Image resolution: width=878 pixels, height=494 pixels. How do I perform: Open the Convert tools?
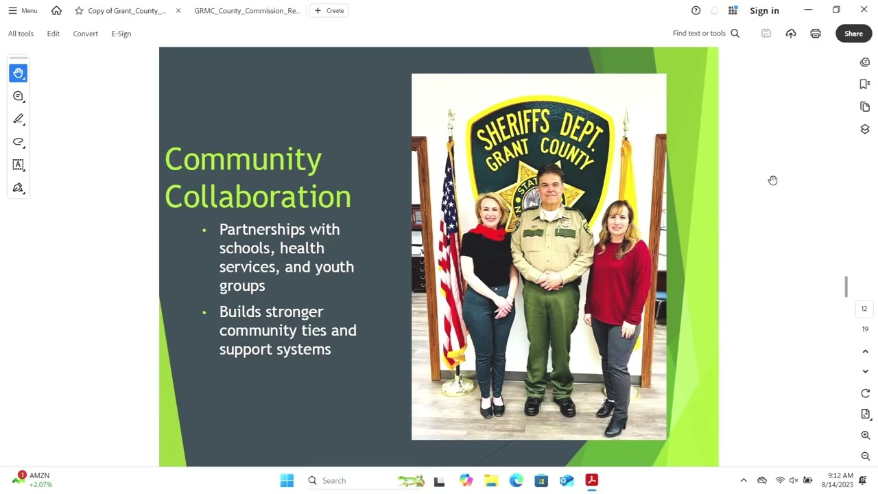[85, 34]
